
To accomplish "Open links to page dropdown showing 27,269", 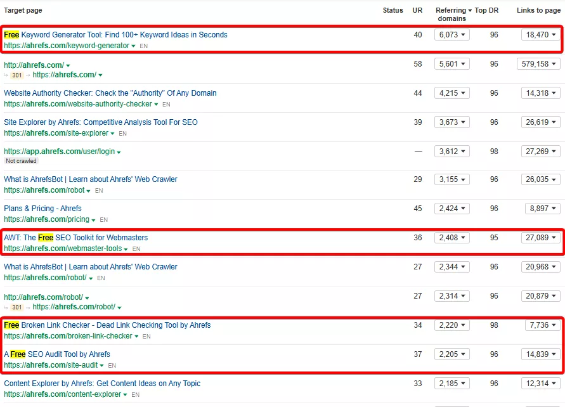I will (x=540, y=152).
